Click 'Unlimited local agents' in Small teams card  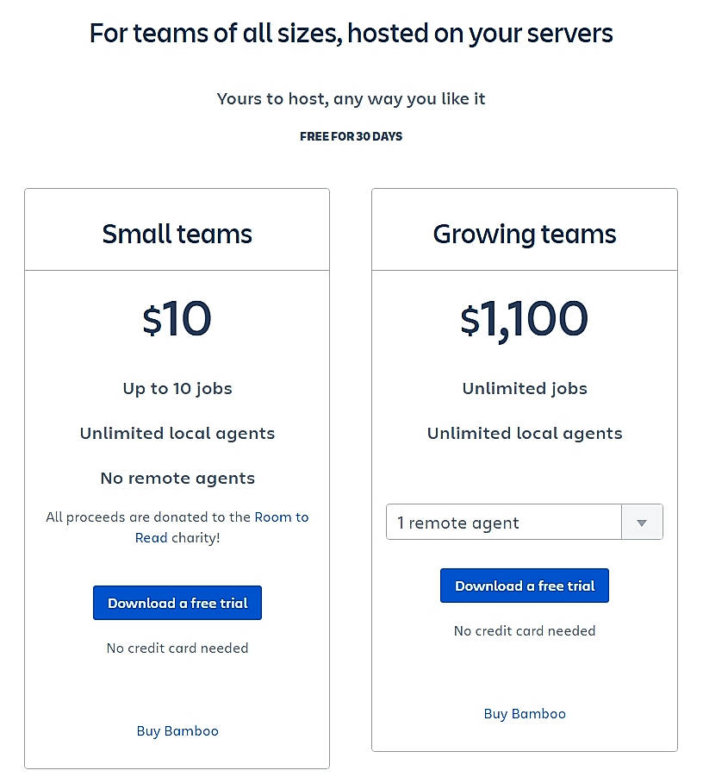coord(177,433)
